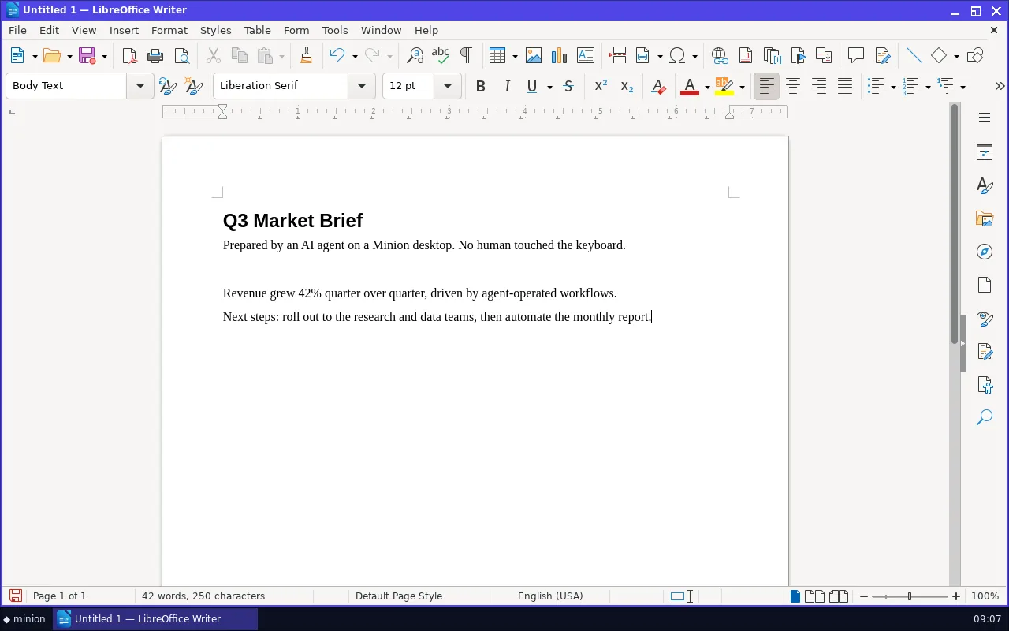Insert an image from toolbar
Viewport: 1009px width, 631px height.
coord(534,55)
